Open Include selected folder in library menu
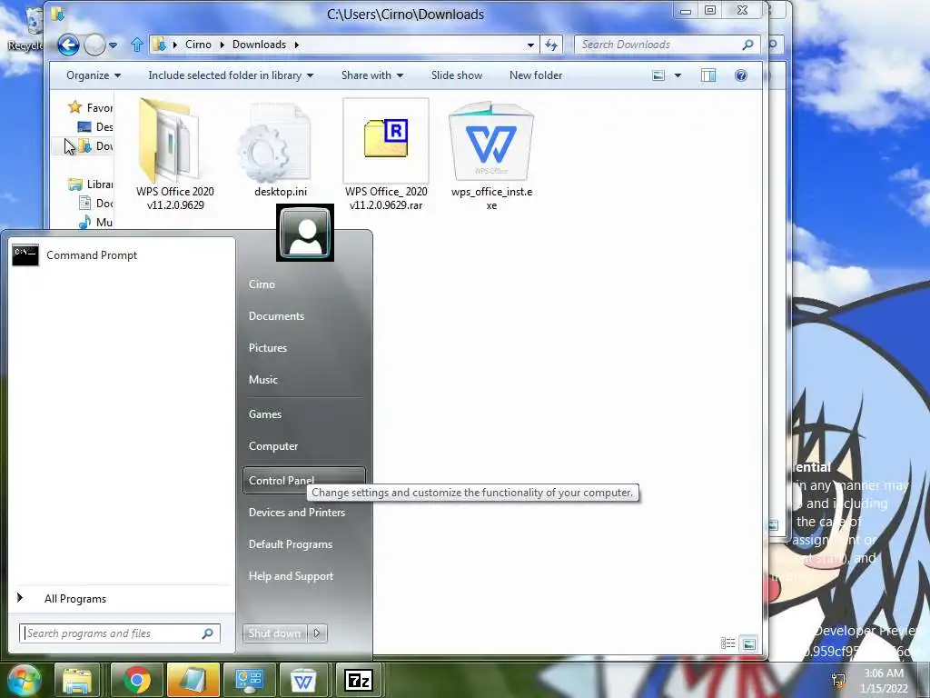 [x=231, y=75]
